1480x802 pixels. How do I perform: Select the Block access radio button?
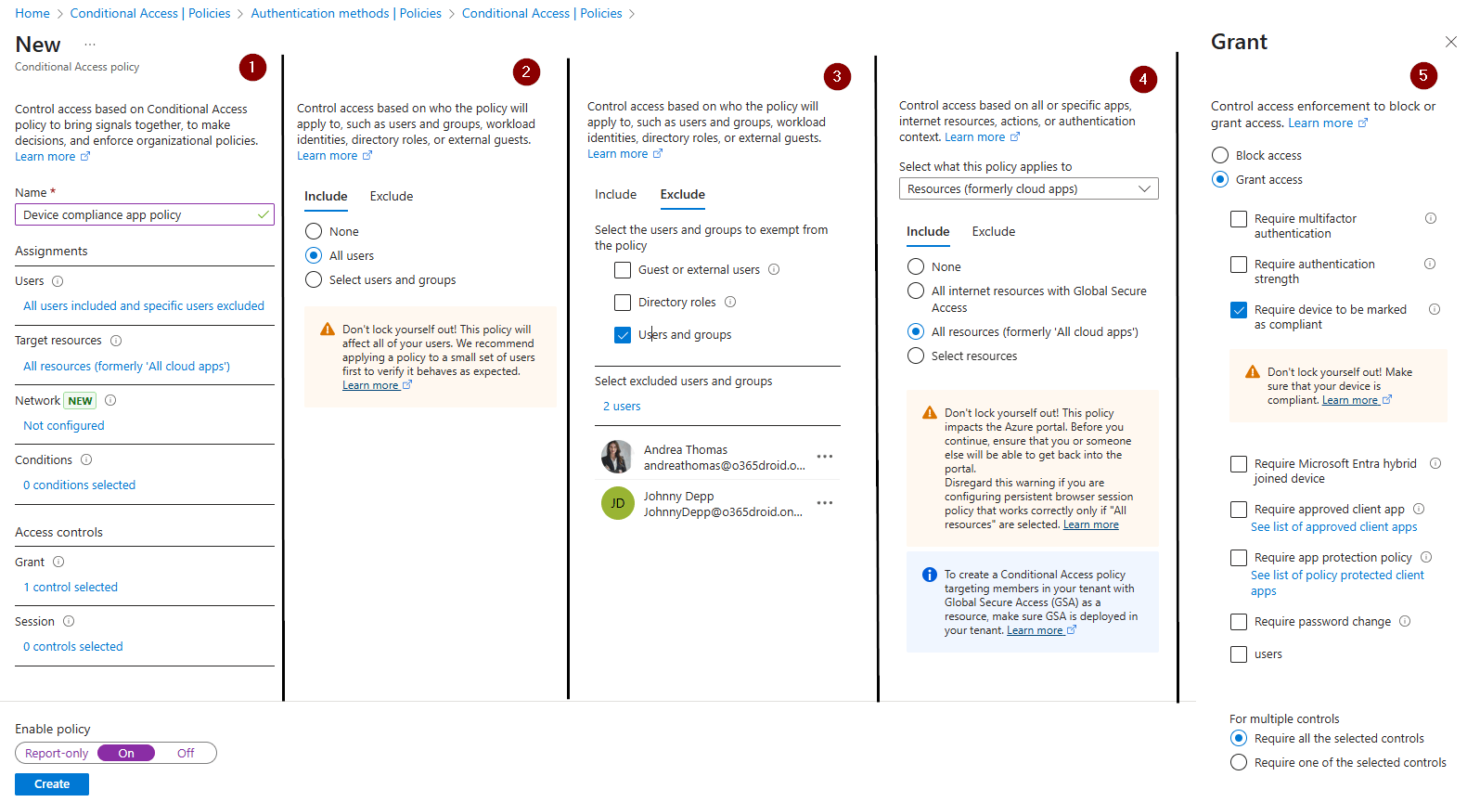coord(1220,155)
